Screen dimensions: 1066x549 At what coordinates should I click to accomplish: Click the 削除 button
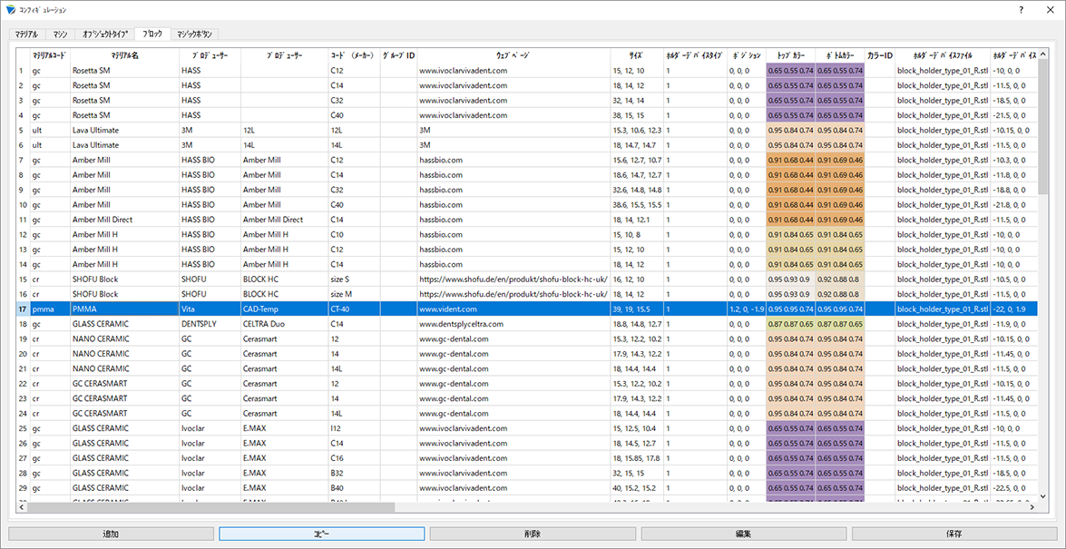[x=533, y=534]
